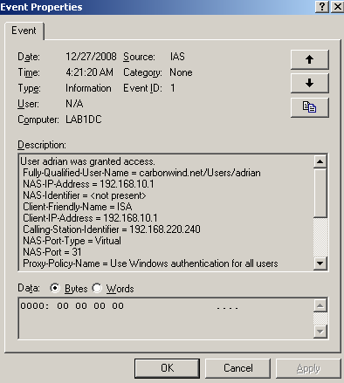Click the NAS-IP-Address = 192.168.10.1 line
Image resolution: width=344 pixels, height=383 pixels.
(88, 184)
